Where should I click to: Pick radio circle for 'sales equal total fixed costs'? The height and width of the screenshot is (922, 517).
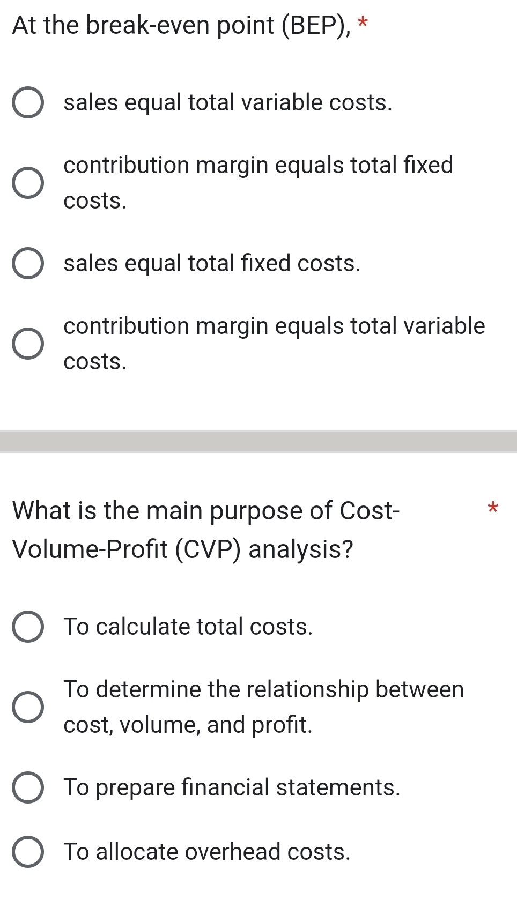click(x=28, y=263)
